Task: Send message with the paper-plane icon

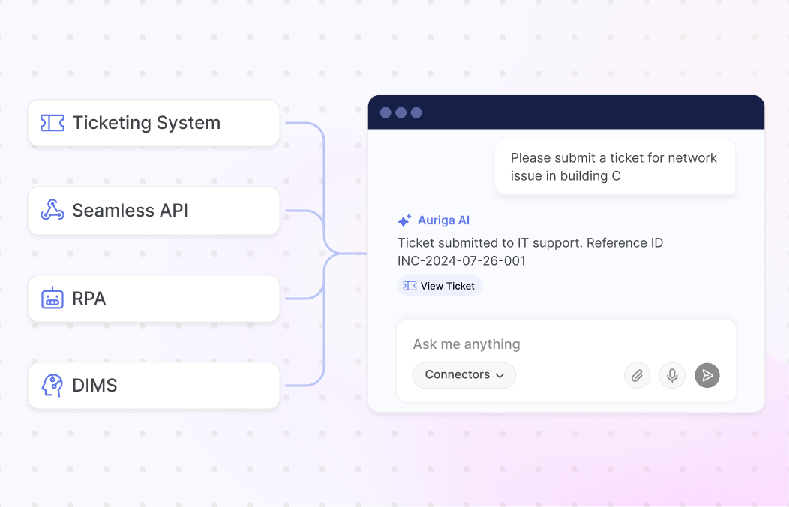Action: tap(707, 375)
